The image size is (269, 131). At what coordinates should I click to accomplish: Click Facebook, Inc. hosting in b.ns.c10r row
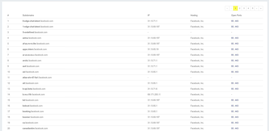[x=197, y=94]
